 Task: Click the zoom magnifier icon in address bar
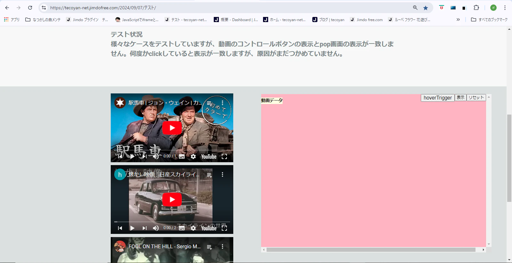coord(415,8)
